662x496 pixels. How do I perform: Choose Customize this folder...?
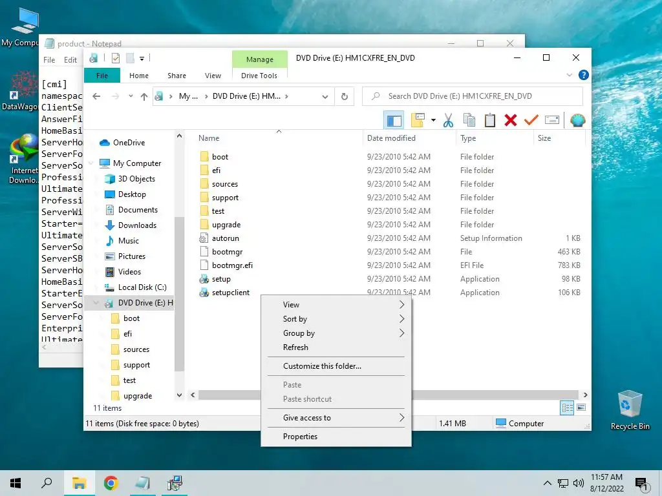[x=336, y=366]
